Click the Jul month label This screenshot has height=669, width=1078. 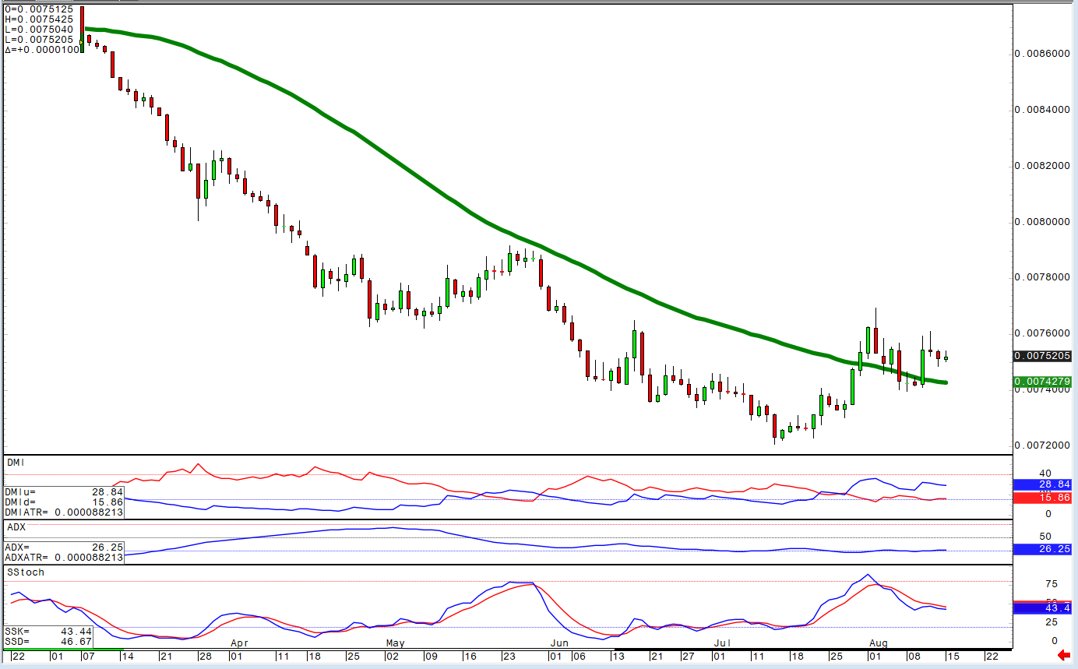coord(723,643)
